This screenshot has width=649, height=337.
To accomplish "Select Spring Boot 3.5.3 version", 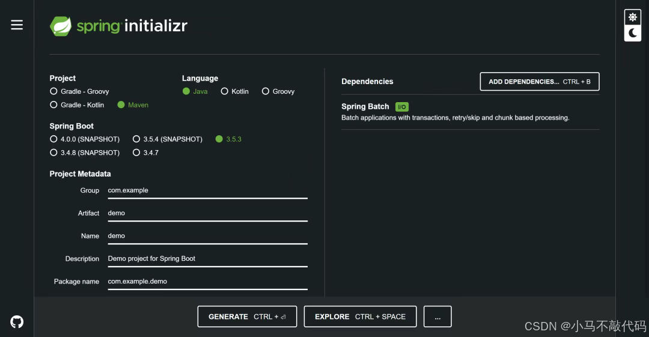I will coord(228,139).
